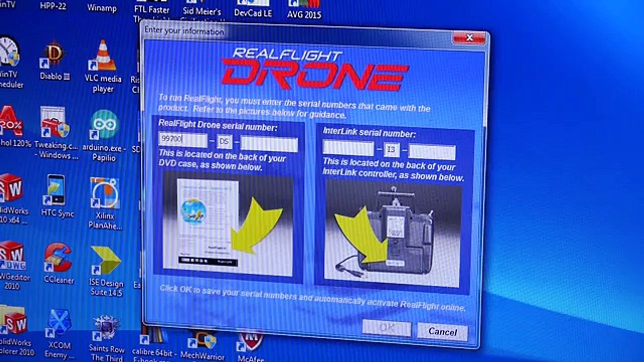This screenshot has height=362, width=644.
Task: Click the DVD case guidance picture
Action: click(x=229, y=224)
